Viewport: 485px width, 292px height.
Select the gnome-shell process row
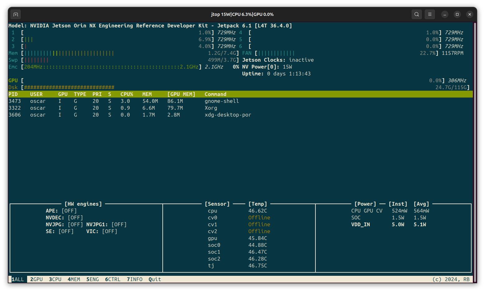[241, 101]
